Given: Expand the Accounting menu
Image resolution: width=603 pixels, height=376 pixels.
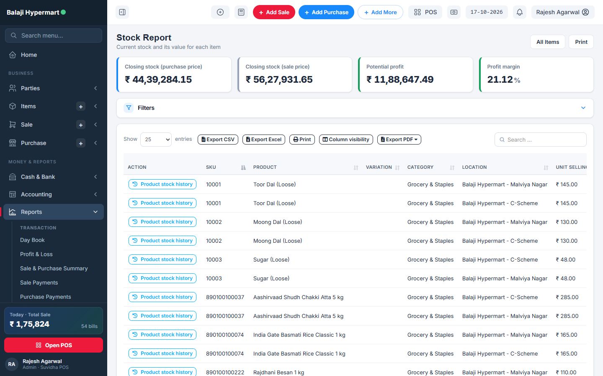Looking at the screenshot, I should click(x=54, y=194).
